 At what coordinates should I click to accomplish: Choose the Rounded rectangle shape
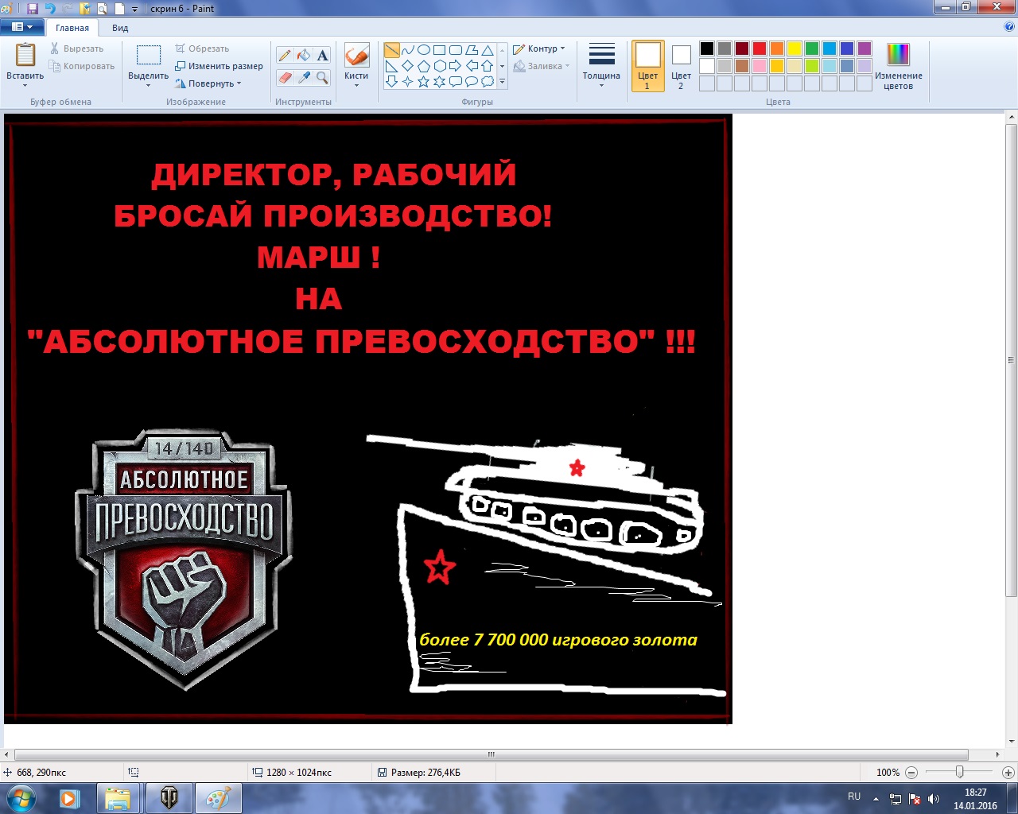pos(455,50)
